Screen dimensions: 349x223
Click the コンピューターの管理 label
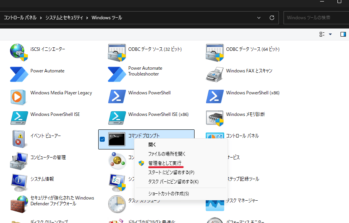48,158
